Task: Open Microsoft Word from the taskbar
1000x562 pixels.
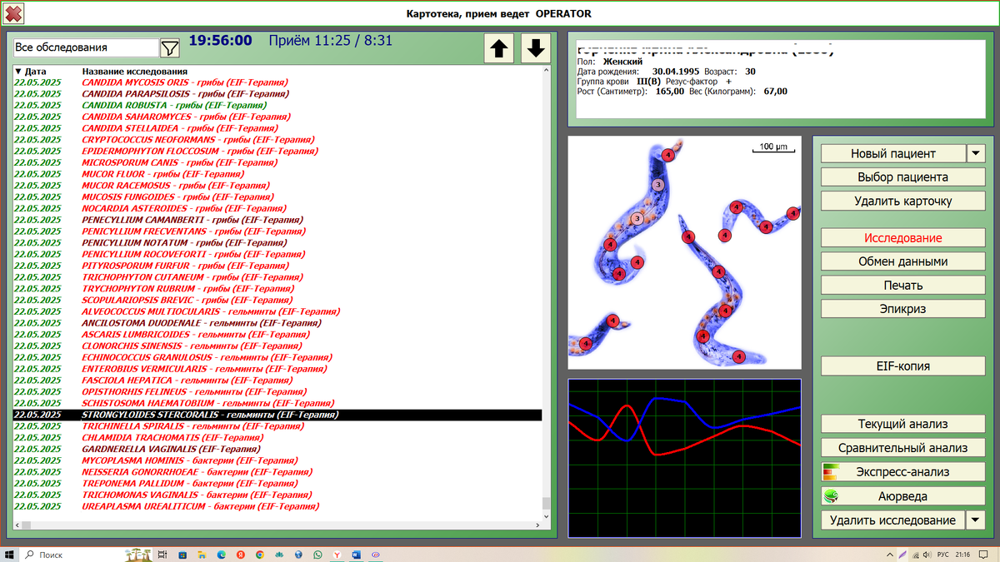Action: [356, 554]
